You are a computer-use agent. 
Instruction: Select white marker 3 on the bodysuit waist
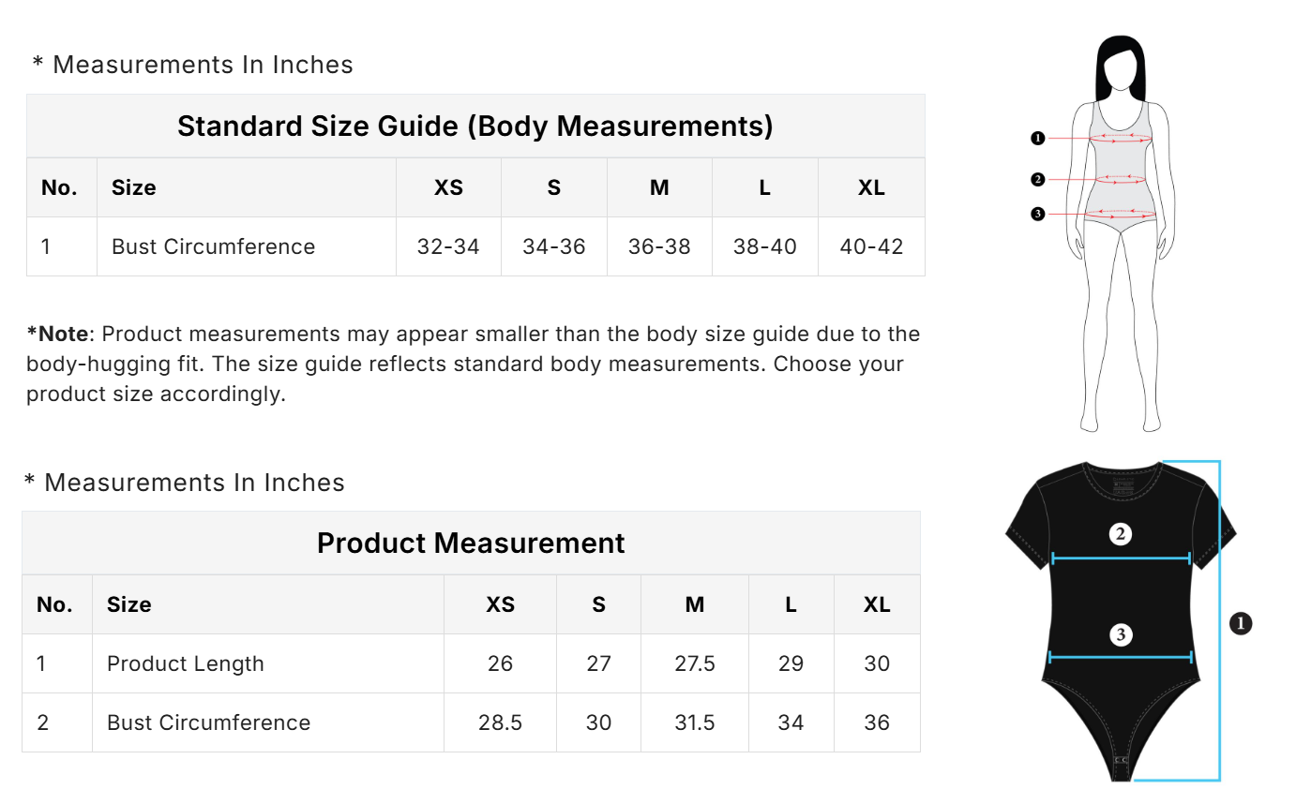click(1120, 635)
